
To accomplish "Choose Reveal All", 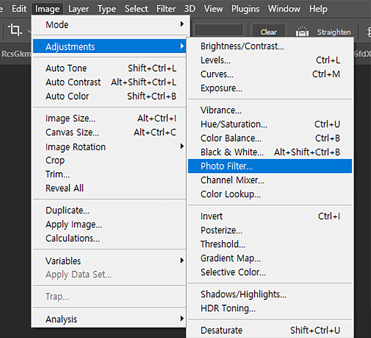I will coord(109,188).
